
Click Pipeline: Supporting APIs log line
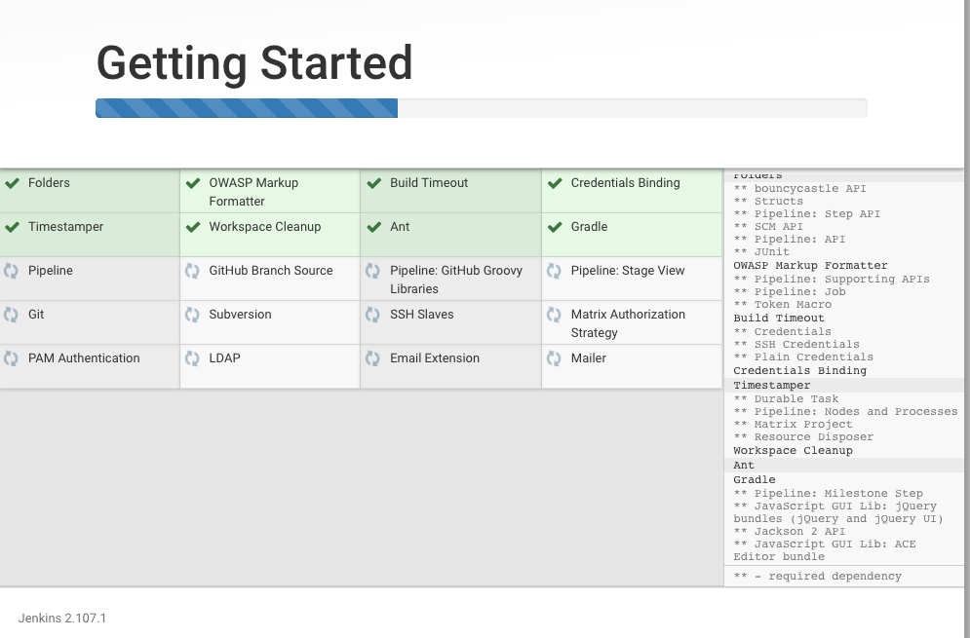832,280
